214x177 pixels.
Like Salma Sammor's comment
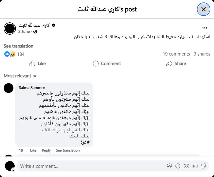point(33,150)
